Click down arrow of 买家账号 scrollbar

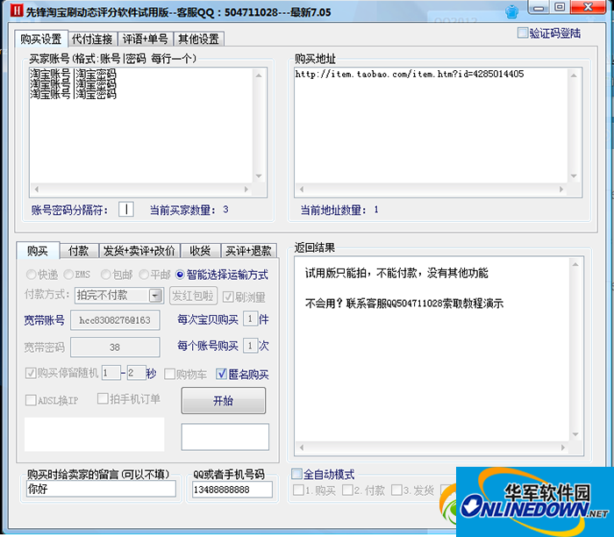259,175
